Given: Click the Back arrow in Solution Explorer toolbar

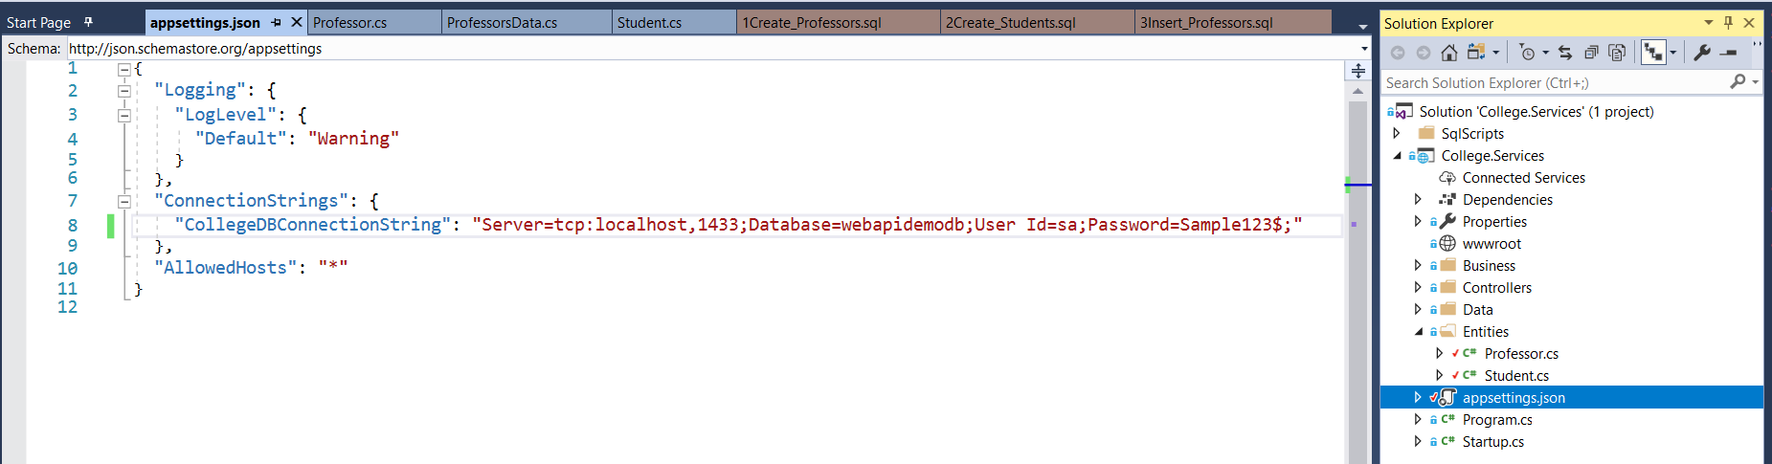Looking at the screenshot, I should click(1398, 53).
